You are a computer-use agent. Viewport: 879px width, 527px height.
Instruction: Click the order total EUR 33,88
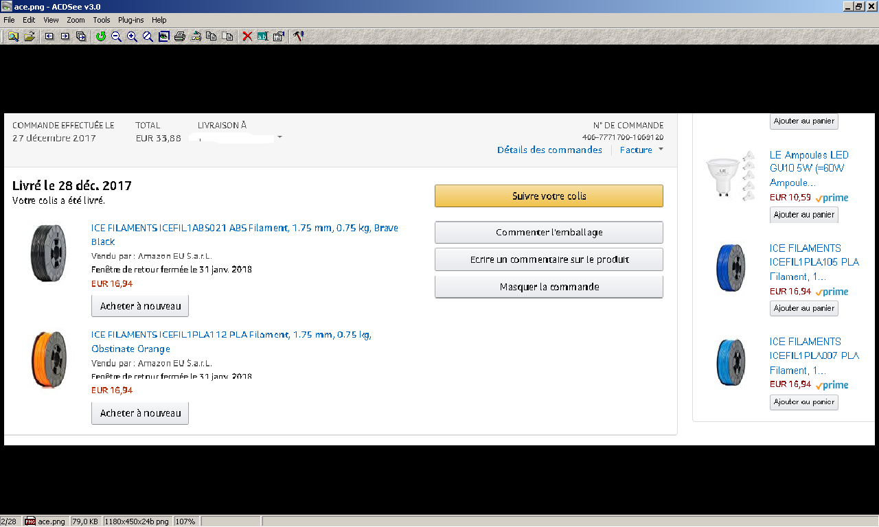pyautogui.click(x=159, y=138)
